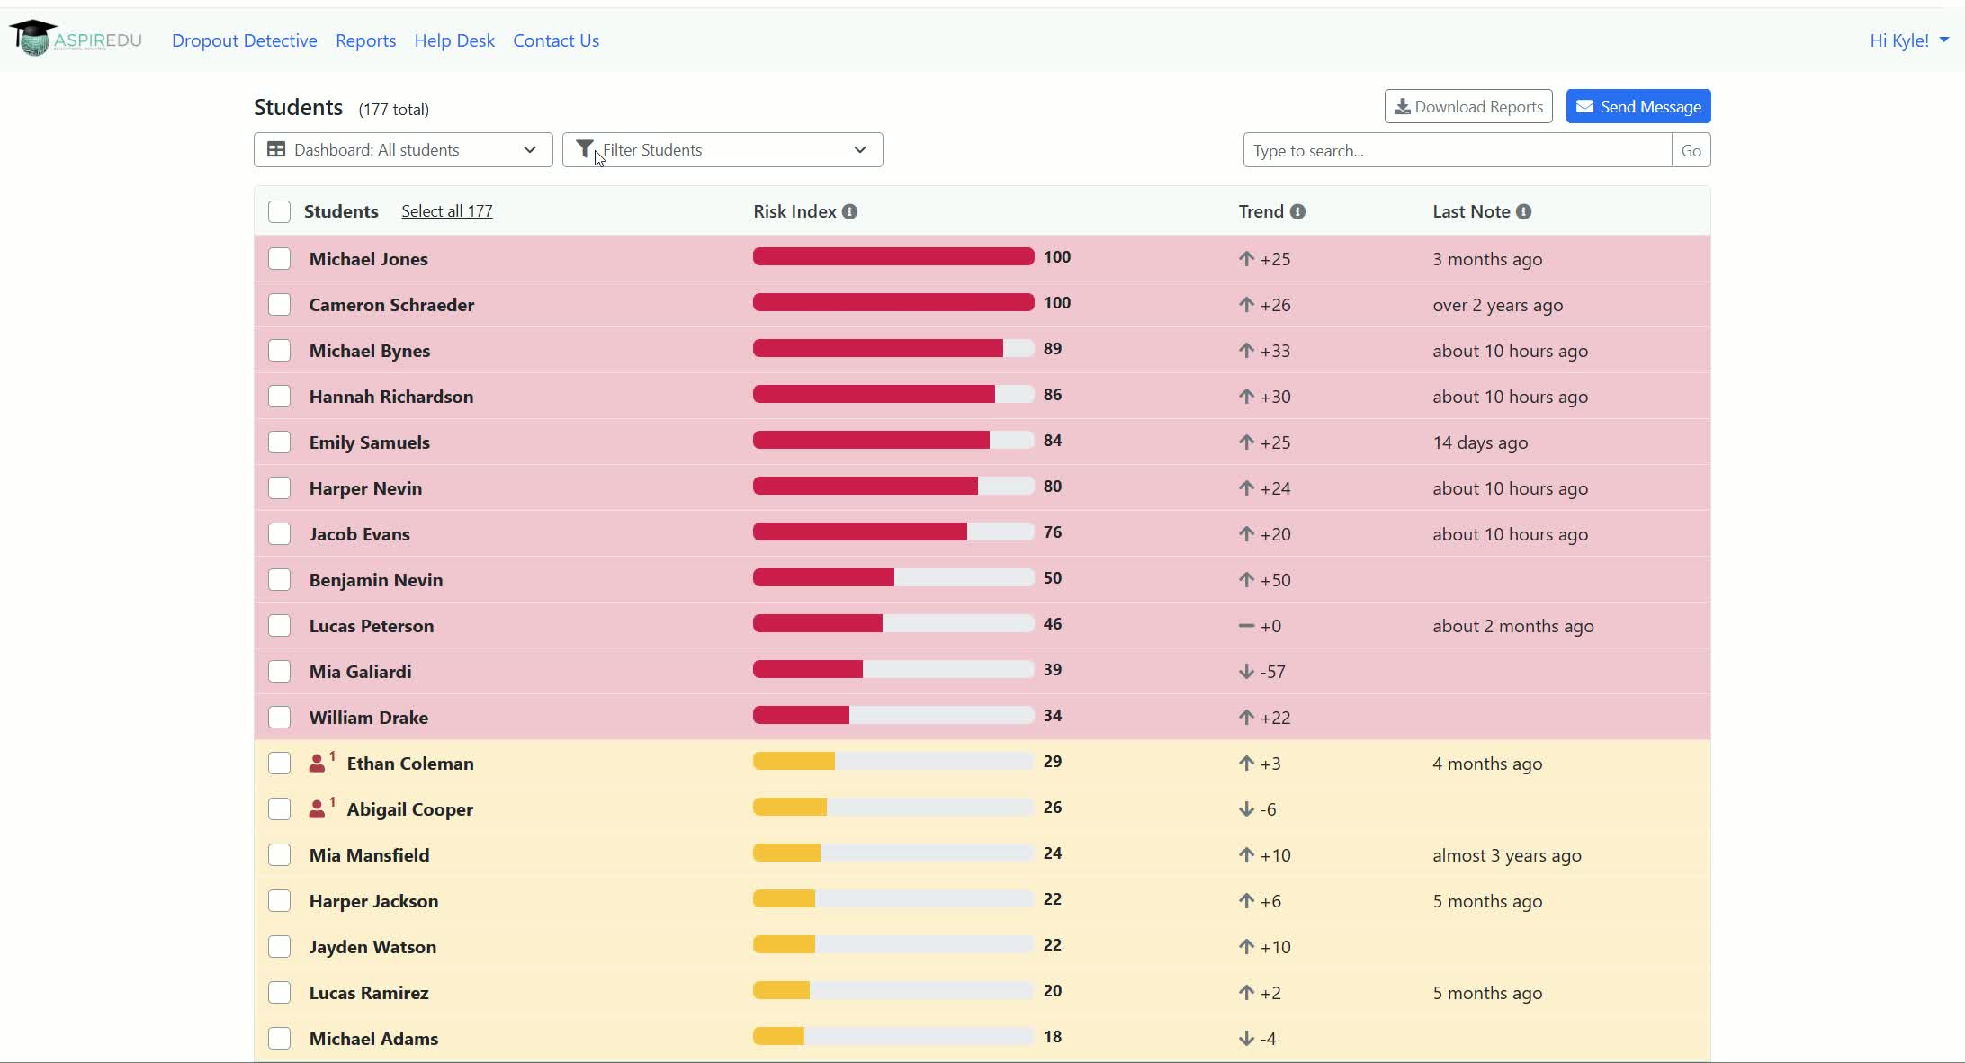Click the Download Reports button
Viewport: 1965px width, 1063px height.
click(1468, 106)
